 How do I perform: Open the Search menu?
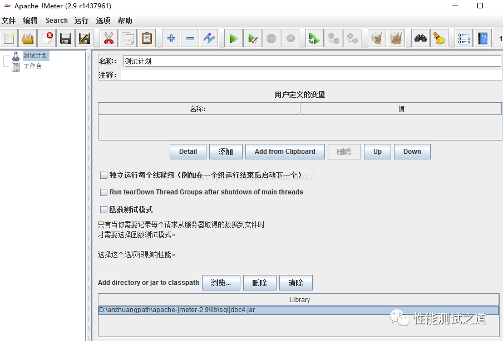coord(56,21)
